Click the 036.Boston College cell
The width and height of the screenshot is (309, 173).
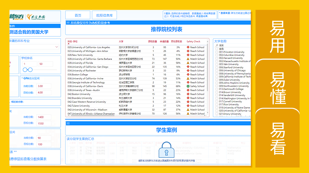[78, 75]
